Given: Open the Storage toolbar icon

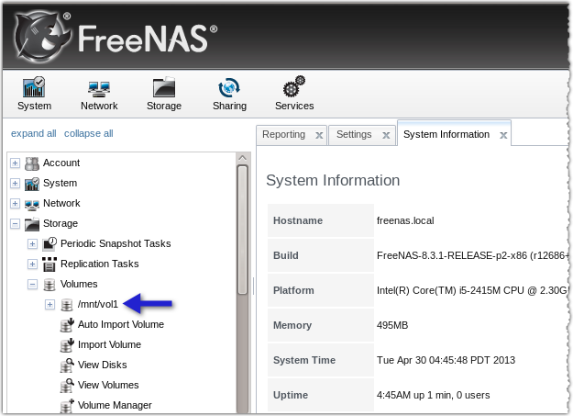Looking at the screenshot, I should (x=164, y=89).
